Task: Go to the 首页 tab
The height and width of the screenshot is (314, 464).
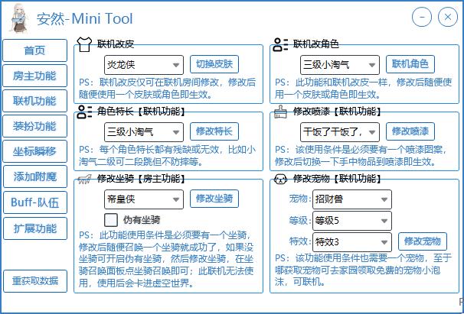Action: (x=35, y=50)
